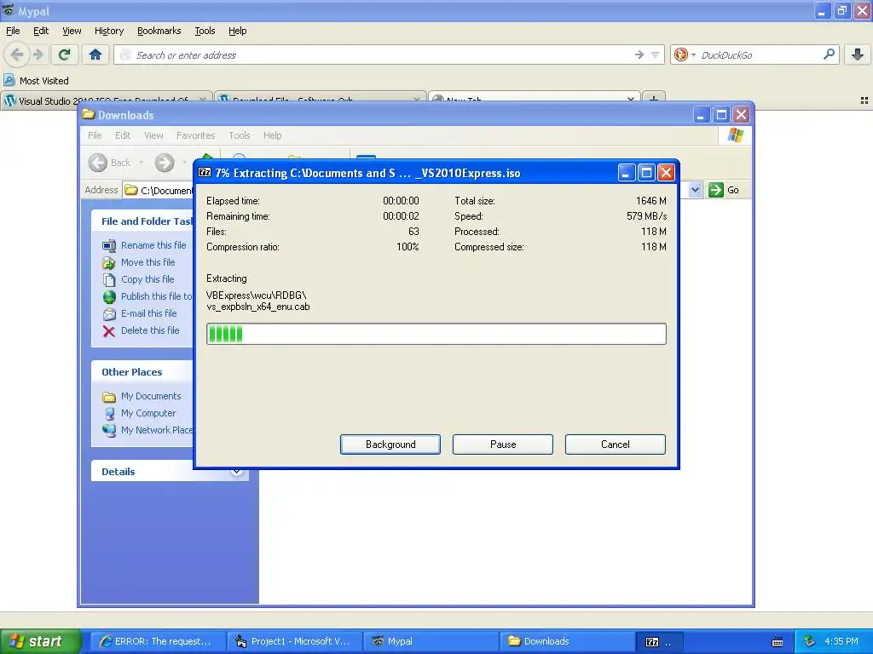Click the Forward arrow in Downloads window
This screenshot has height=654, width=873.
pos(165,163)
